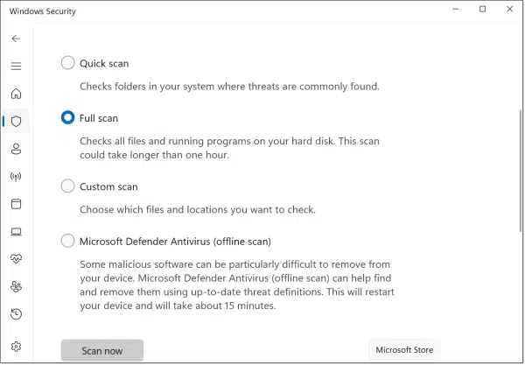The height and width of the screenshot is (365, 525).
Task: Click the text 'your device and will take about 15 minutes.'
Action: (x=178, y=305)
